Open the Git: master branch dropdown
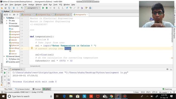This screenshot has height=99, width=176. pos(164,92)
